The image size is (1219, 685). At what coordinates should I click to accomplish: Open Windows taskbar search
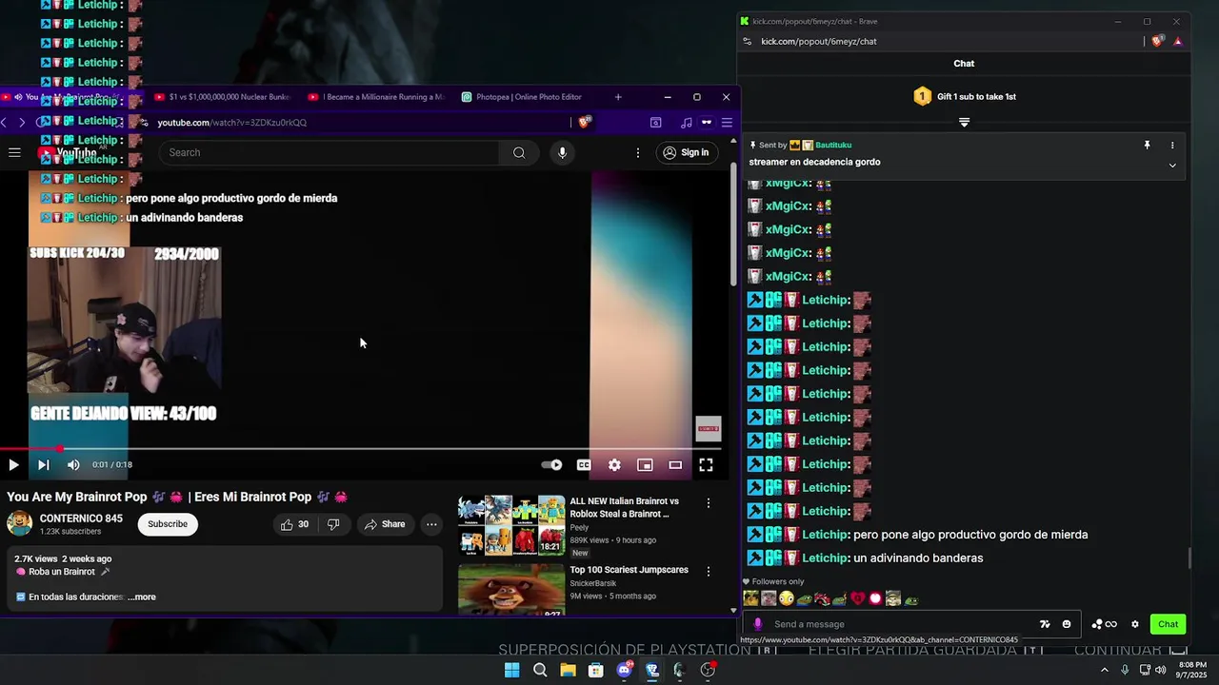point(540,671)
